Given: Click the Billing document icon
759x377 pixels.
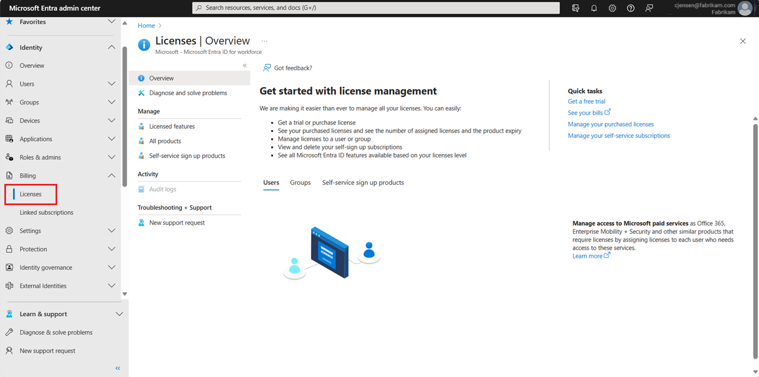Looking at the screenshot, I should point(9,176).
